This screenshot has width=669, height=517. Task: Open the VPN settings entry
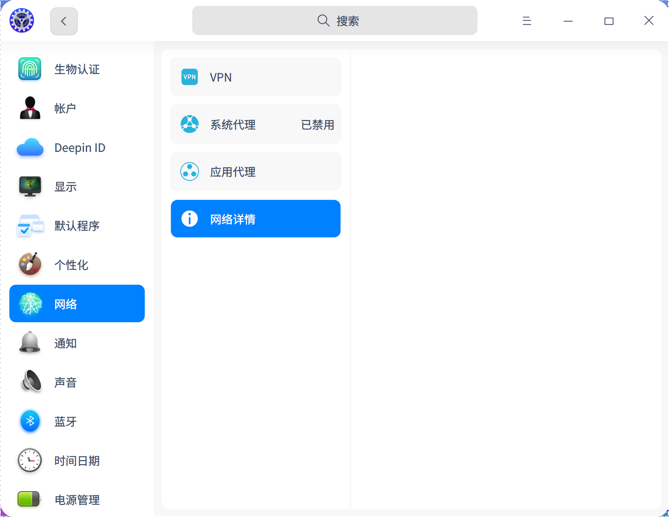255,77
